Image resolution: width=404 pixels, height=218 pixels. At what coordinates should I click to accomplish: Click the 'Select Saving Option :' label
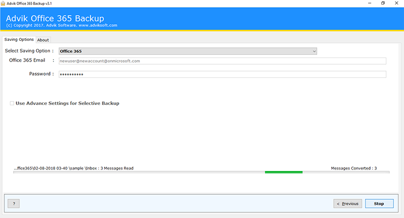click(29, 50)
